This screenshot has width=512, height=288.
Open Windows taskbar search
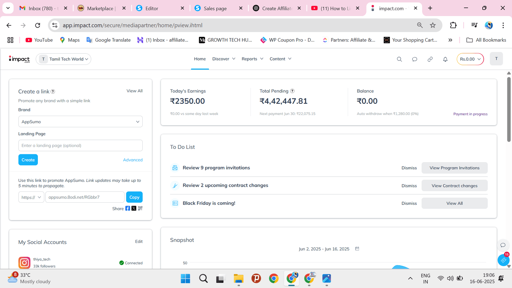click(203, 278)
